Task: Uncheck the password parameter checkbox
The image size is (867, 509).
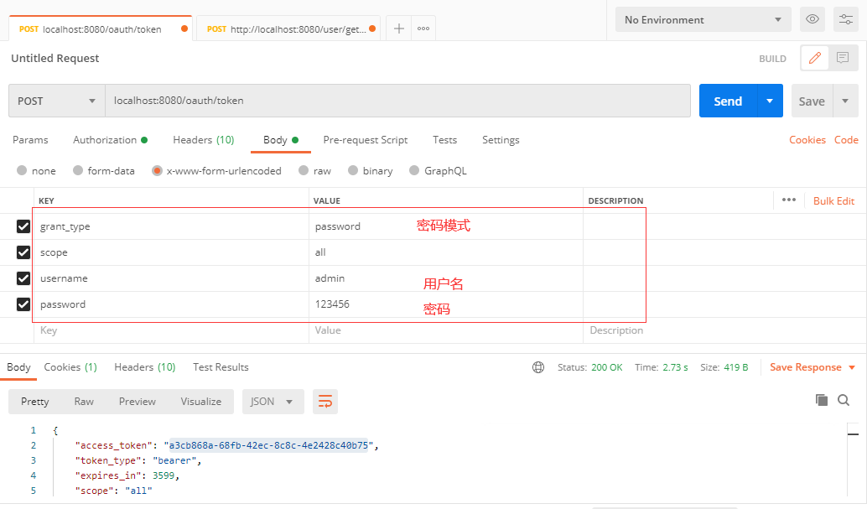Action: coord(23,304)
